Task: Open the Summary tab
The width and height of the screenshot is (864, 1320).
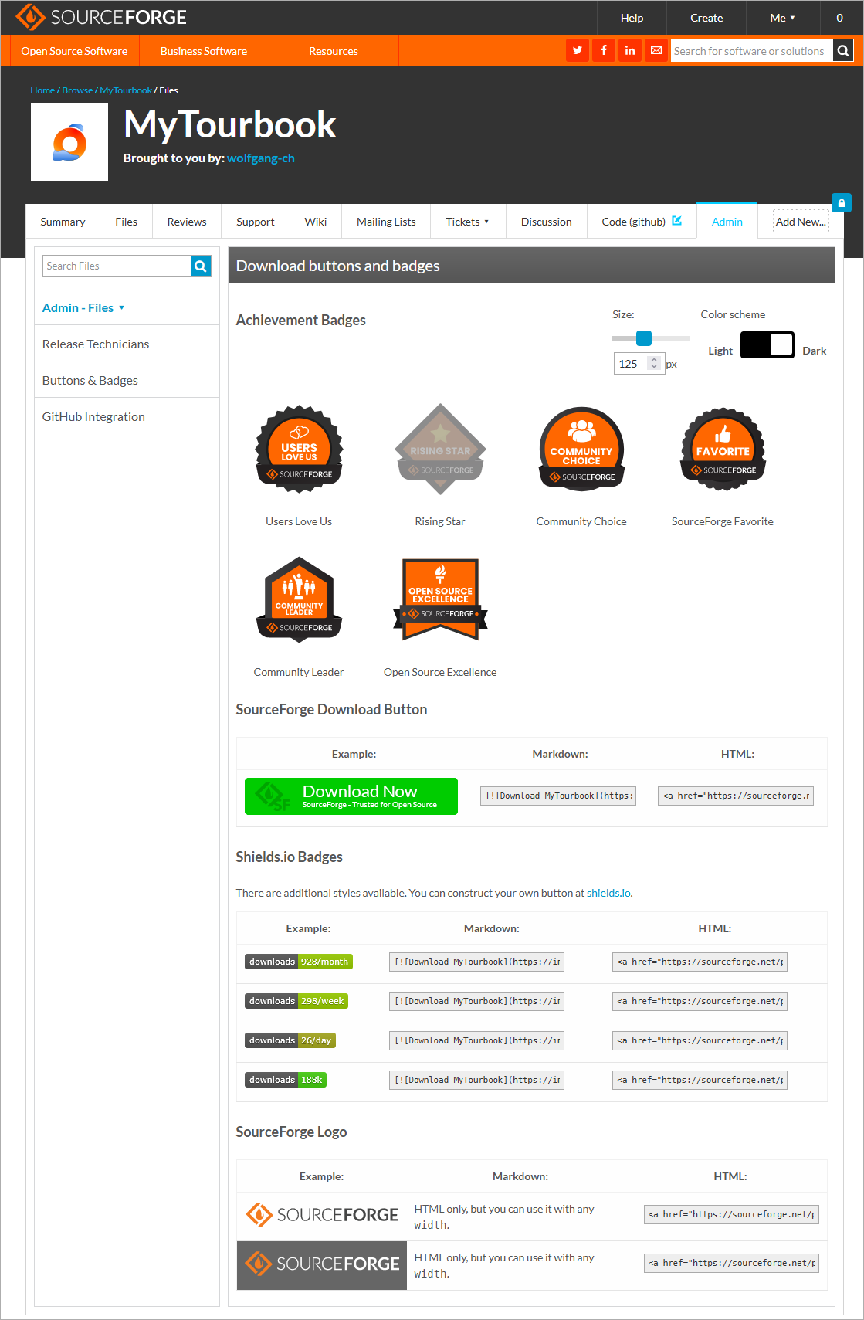Action: coord(63,222)
